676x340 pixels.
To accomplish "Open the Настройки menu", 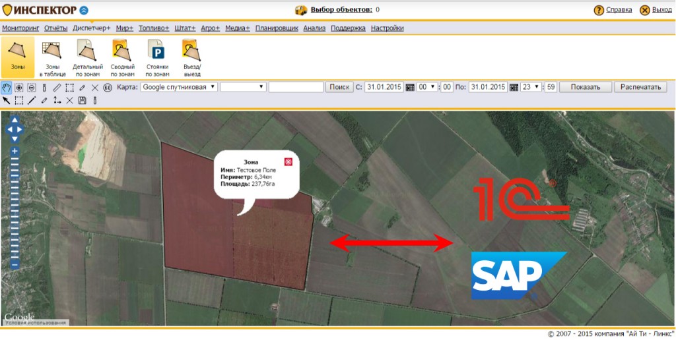I will tap(387, 28).
